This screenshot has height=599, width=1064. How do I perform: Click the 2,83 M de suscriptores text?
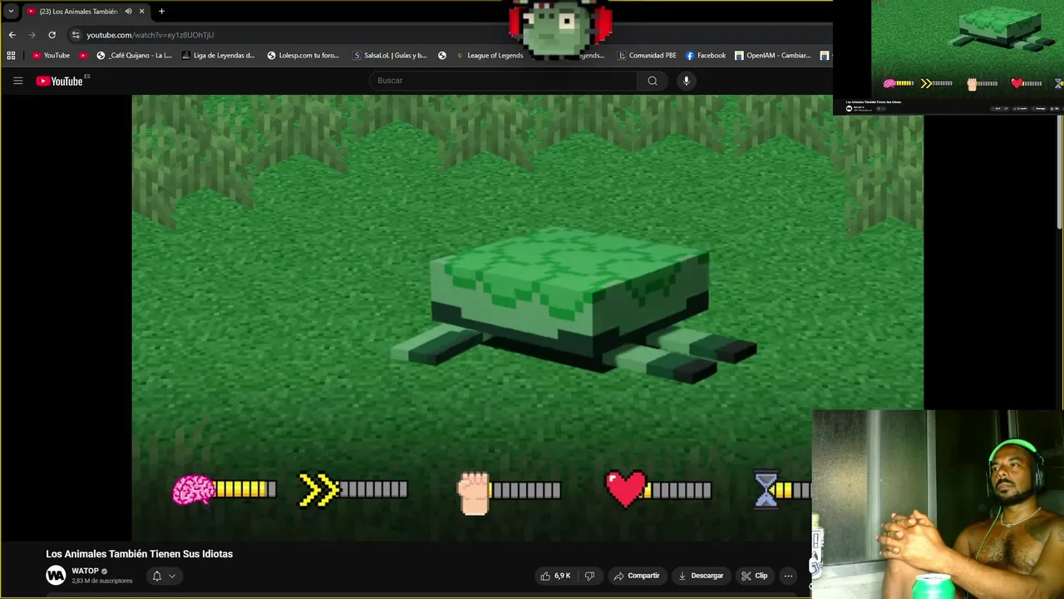(x=102, y=581)
